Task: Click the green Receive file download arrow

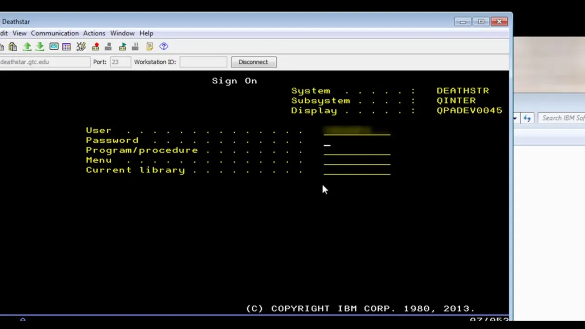Action: click(x=40, y=46)
